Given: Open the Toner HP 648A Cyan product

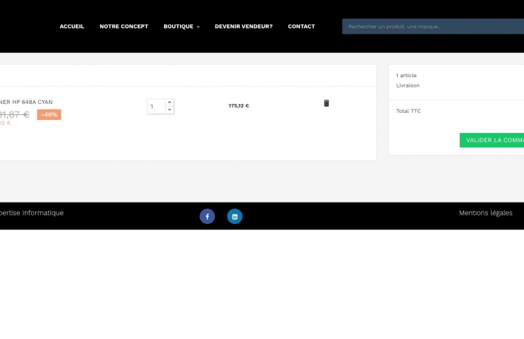Looking at the screenshot, I should click(x=26, y=102).
